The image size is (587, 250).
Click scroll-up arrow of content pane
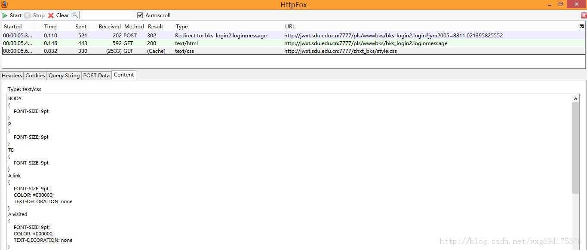pyautogui.click(x=576, y=99)
